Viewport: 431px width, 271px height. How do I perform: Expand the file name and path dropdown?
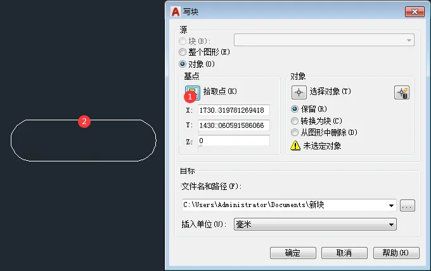[x=391, y=205]
